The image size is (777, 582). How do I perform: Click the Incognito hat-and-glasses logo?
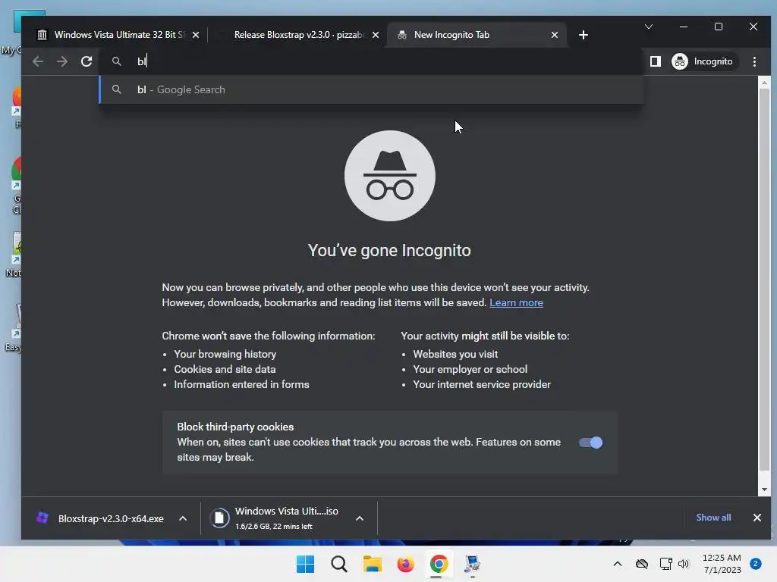(x=390, y=176)
